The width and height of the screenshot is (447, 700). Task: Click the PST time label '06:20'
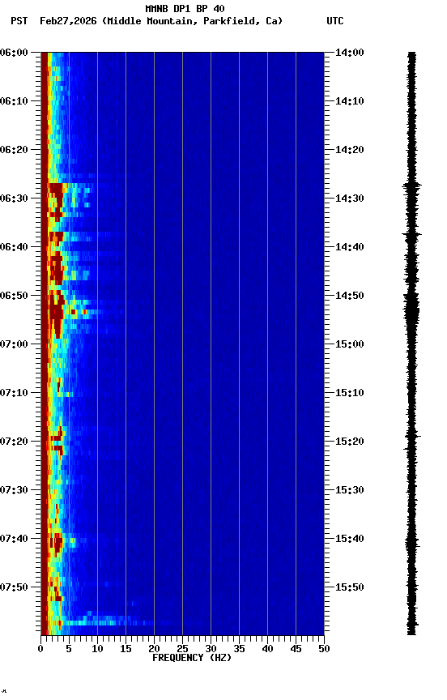coord(14,150)
